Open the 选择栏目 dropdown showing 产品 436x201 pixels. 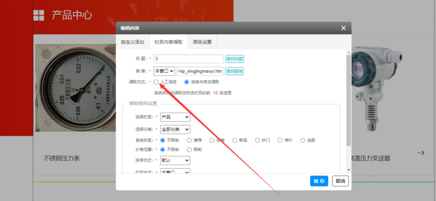coord(175,117)
